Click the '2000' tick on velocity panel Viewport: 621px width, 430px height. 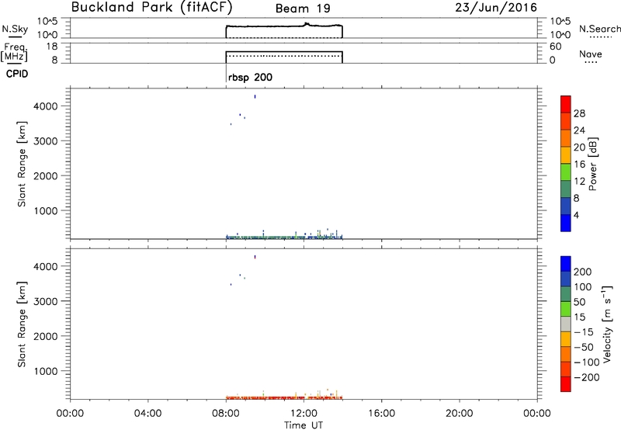tap(46, 336)
